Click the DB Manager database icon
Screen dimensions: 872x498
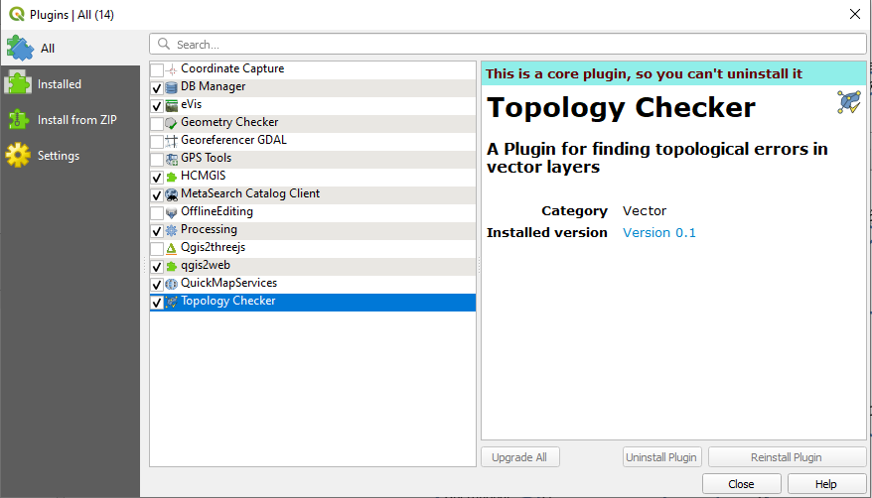(x=171, y=87)
